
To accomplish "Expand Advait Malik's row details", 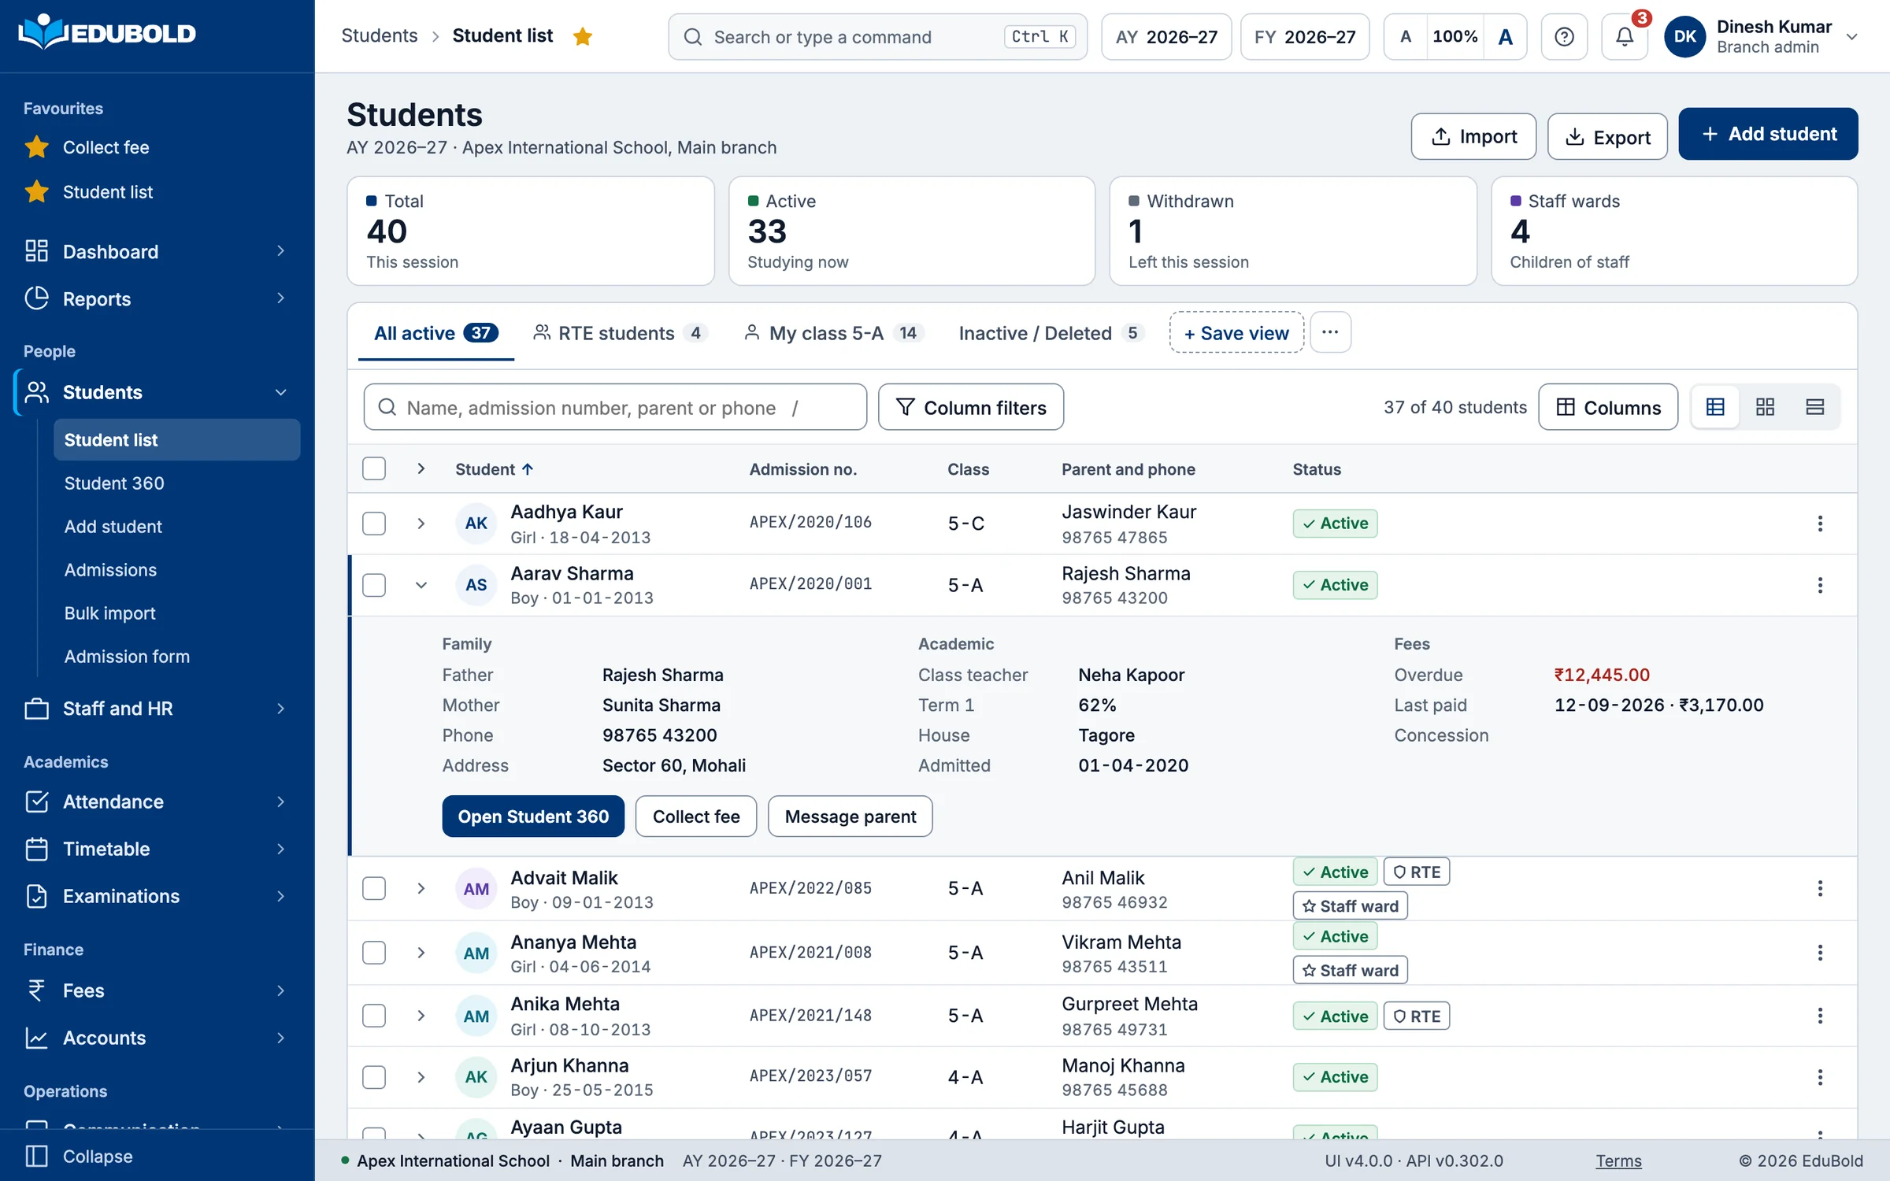I will pyautogui.click(x=421, y=888).
